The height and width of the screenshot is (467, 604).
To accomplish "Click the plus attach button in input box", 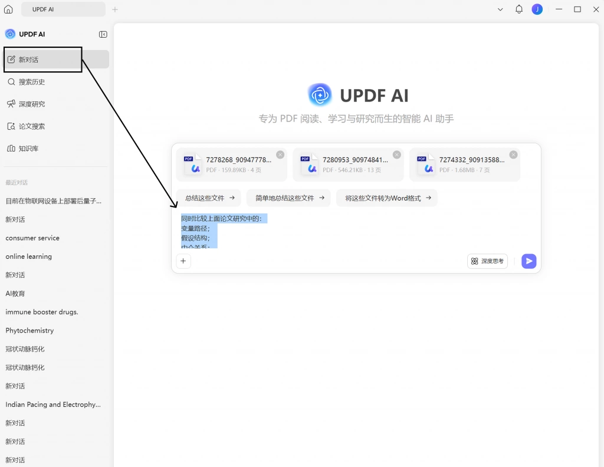I will coord(183,261).
